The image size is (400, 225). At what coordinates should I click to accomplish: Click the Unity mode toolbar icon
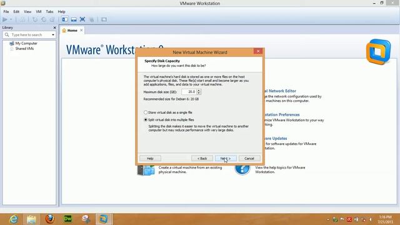[92, 19]
